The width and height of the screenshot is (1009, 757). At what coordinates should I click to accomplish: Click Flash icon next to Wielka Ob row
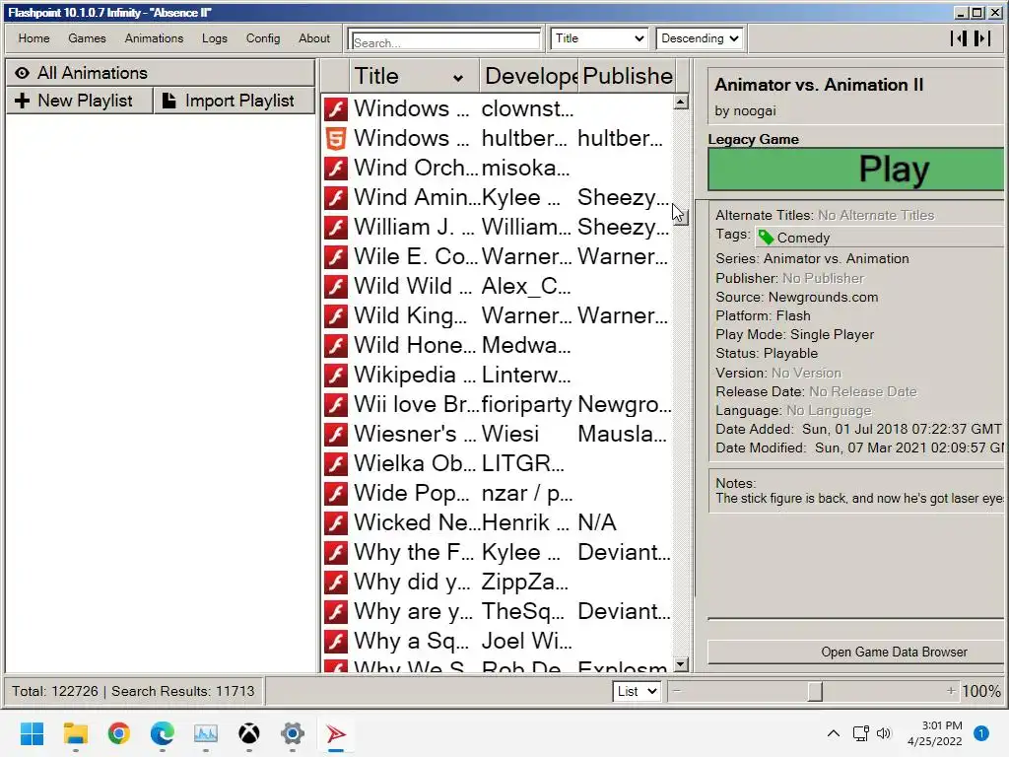coord(335,464)
